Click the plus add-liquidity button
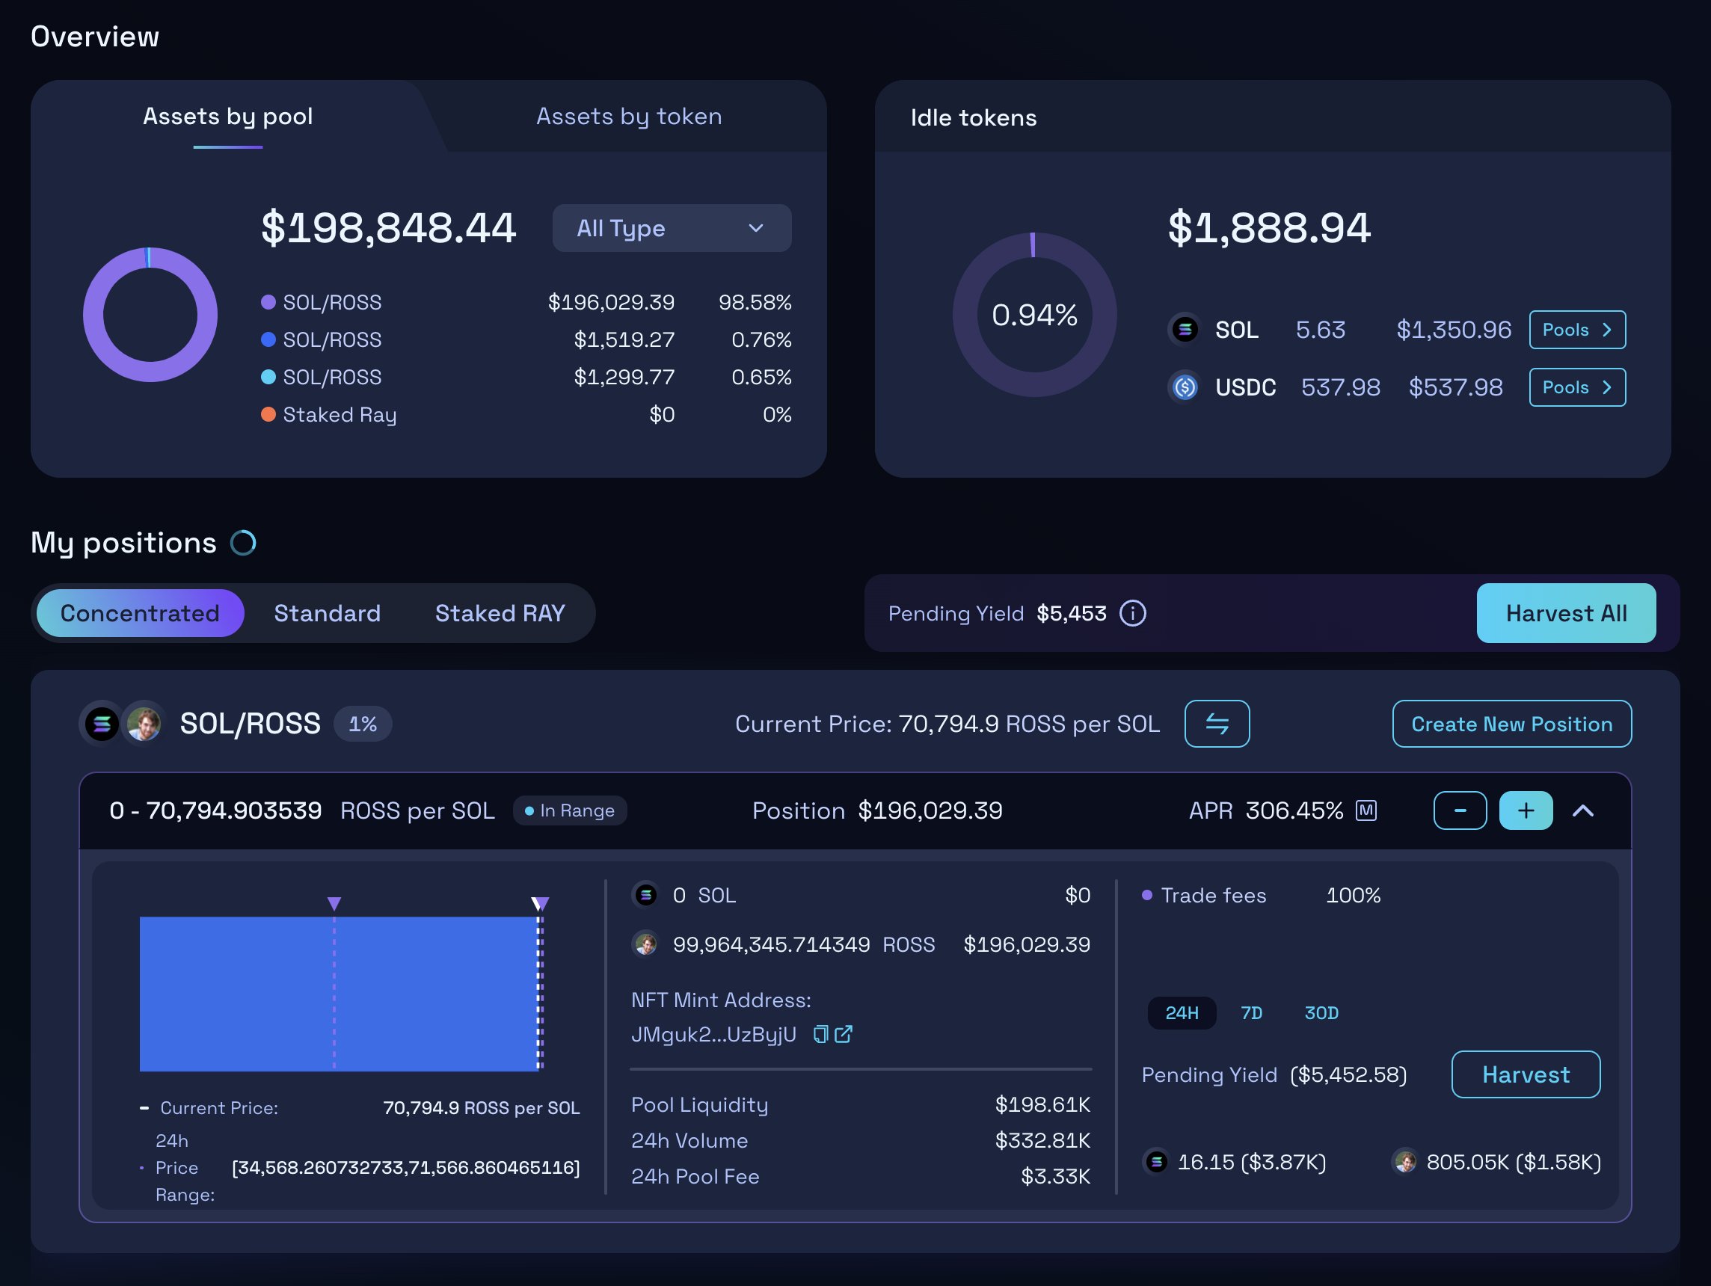Screen dimensions: 1711x1286 [x=1526, y=810]
